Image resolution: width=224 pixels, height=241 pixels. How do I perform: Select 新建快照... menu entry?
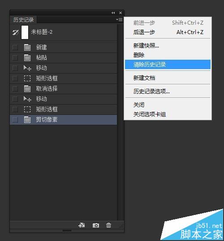click(x=168, y=46)
